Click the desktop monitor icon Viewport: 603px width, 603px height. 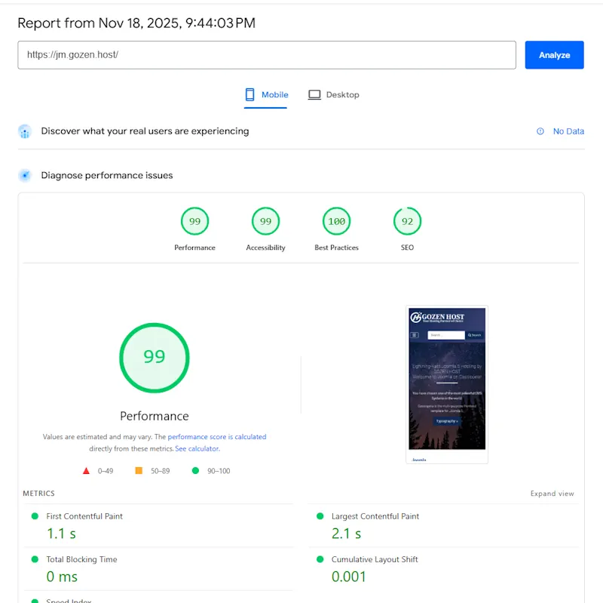coord(314,94)
